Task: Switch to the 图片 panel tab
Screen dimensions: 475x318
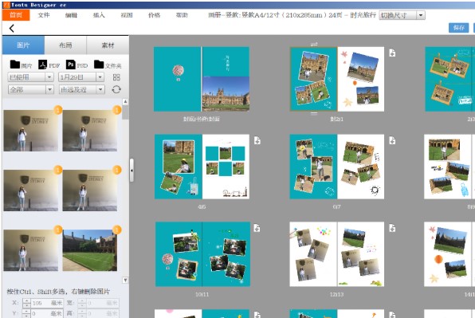Action: point(23,45)
